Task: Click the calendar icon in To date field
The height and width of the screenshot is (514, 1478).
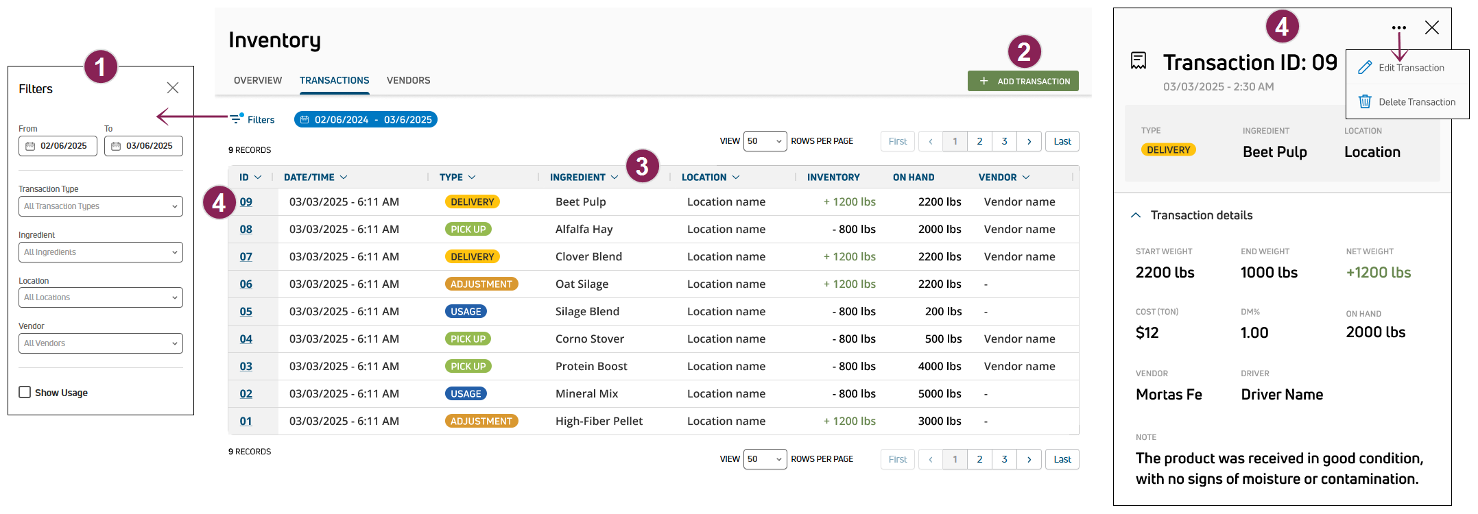Action: pyautogui.click(x=116, y=146)
